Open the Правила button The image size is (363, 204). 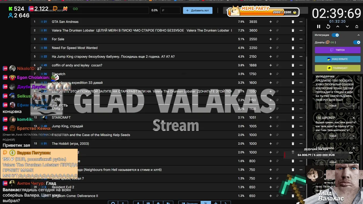coord(189,203)
